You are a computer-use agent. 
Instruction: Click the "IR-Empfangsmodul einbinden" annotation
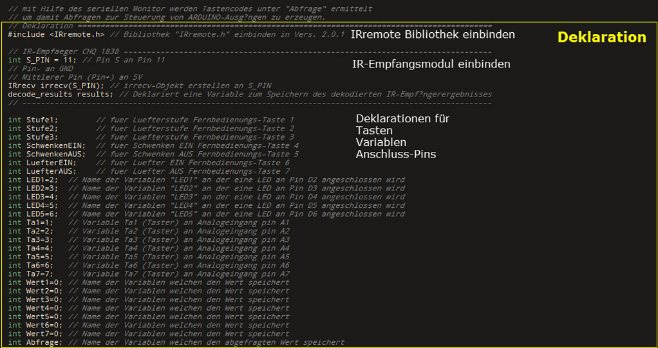(431, 64)
